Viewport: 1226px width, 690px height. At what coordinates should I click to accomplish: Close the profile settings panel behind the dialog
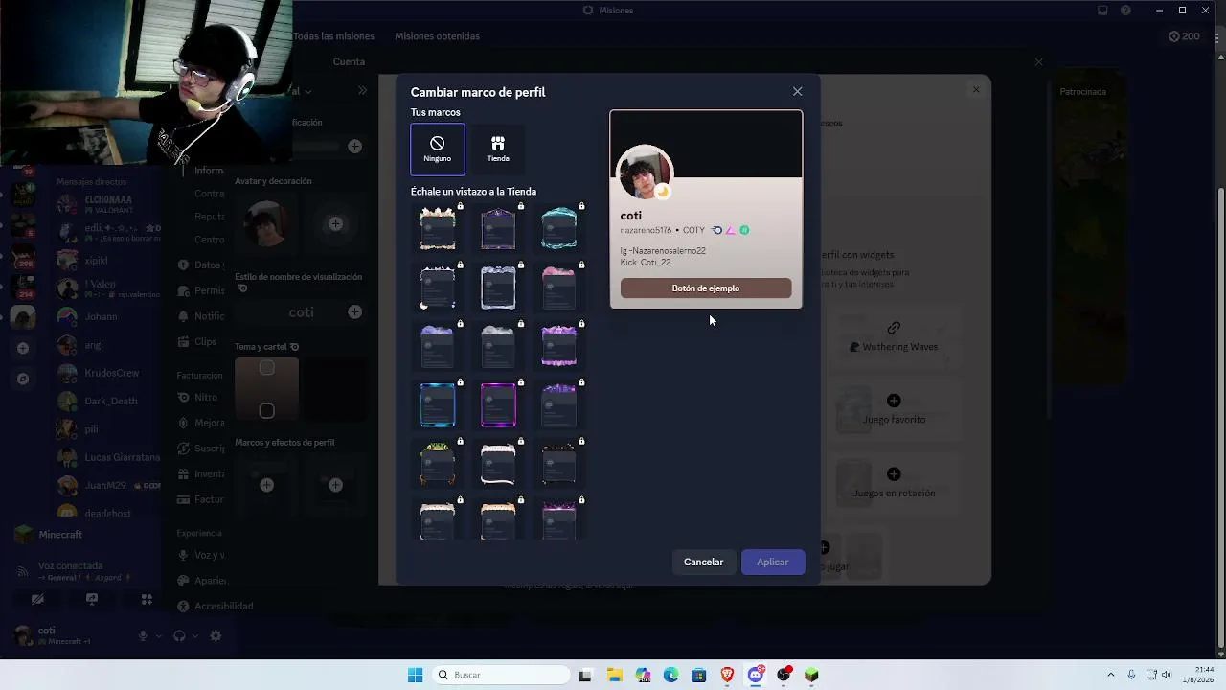click(x=976, y=90)
